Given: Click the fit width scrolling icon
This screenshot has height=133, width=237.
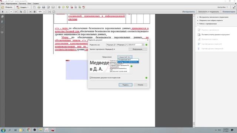Looking at the screenshot, I should (x=50, y=11).
